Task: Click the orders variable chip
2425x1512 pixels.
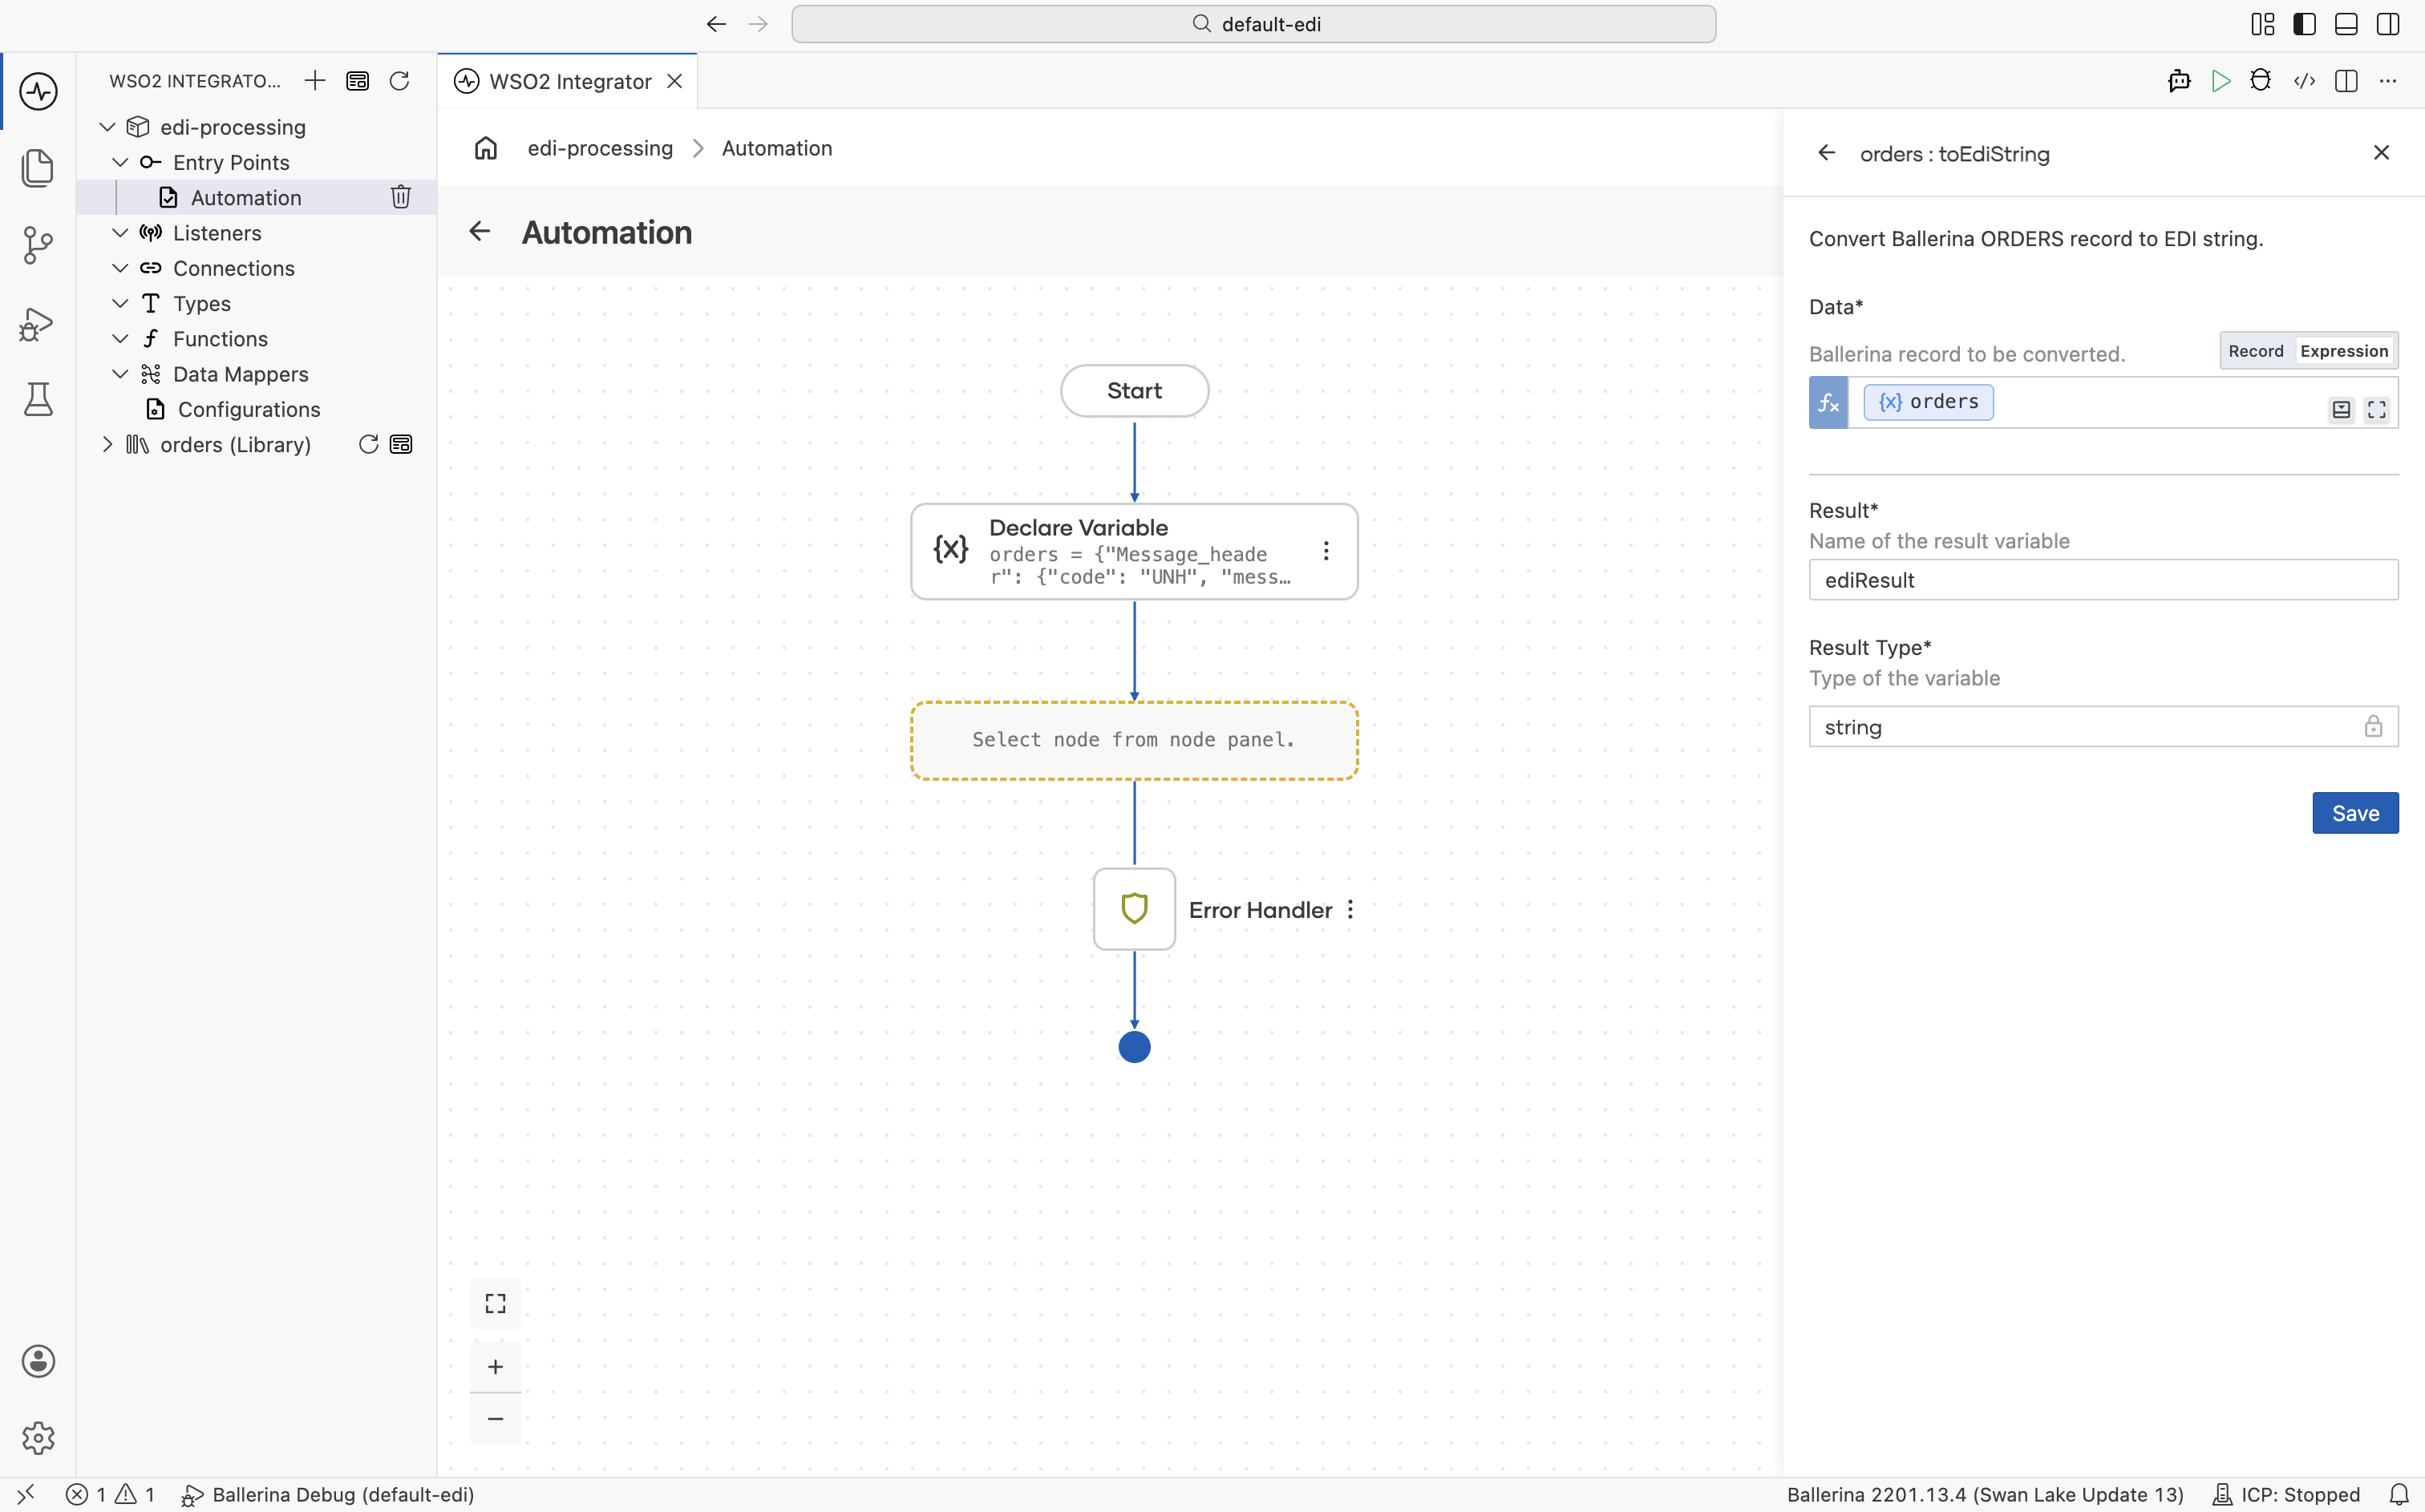Action: (1928, 402)
